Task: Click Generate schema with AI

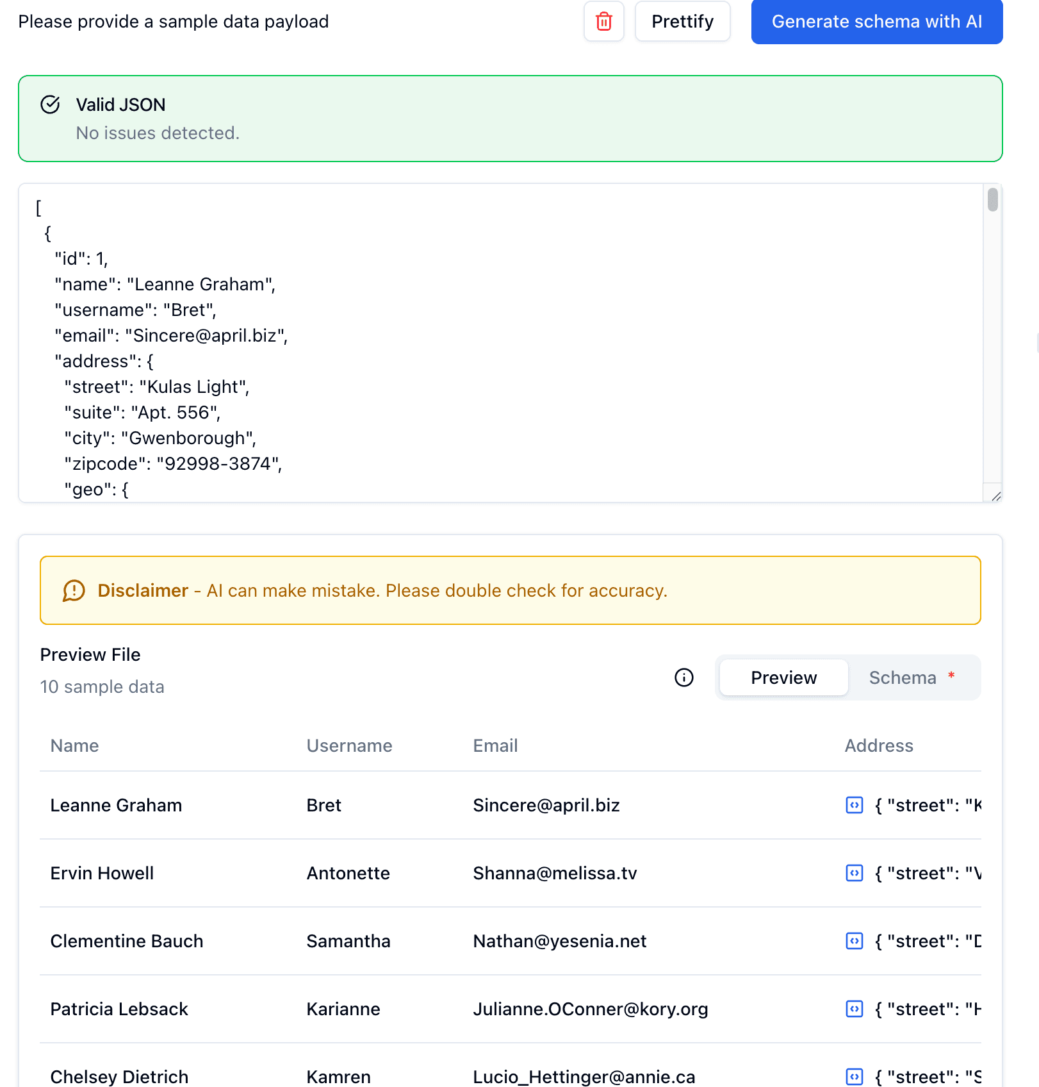Action: (876, 22)
